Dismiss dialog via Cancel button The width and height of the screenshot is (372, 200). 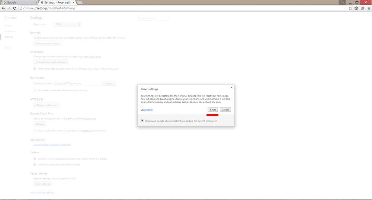pyautogui.click(x=225, y=109)
